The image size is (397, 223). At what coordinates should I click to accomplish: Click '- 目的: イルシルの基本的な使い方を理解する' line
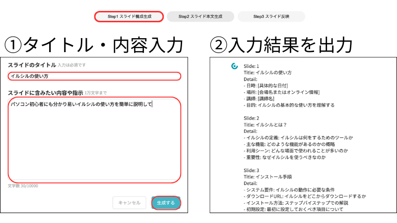click(x=289, y=105)
